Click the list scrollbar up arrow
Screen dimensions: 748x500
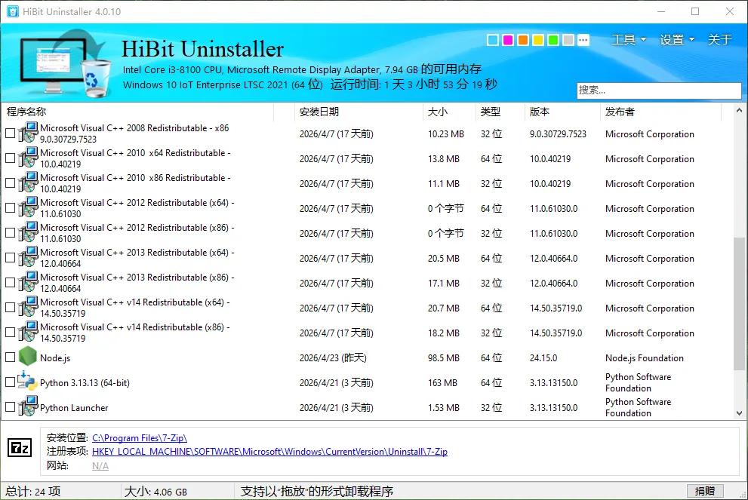(x=739, y=111)
